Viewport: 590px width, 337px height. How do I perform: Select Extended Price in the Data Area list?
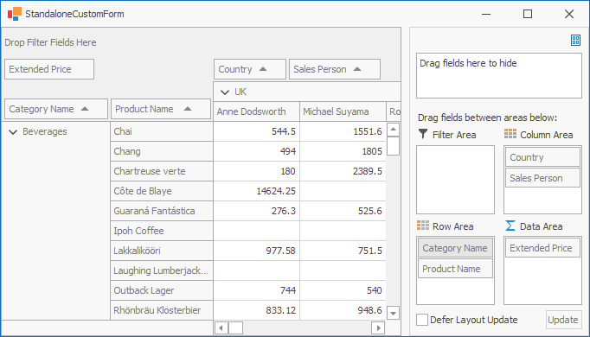pyautogui.click(x=542, y=248)
